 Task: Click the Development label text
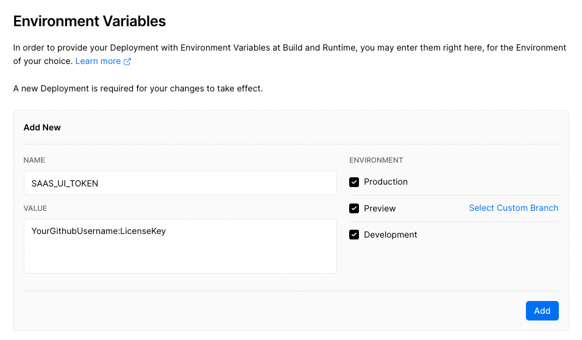tap(391, 235)
